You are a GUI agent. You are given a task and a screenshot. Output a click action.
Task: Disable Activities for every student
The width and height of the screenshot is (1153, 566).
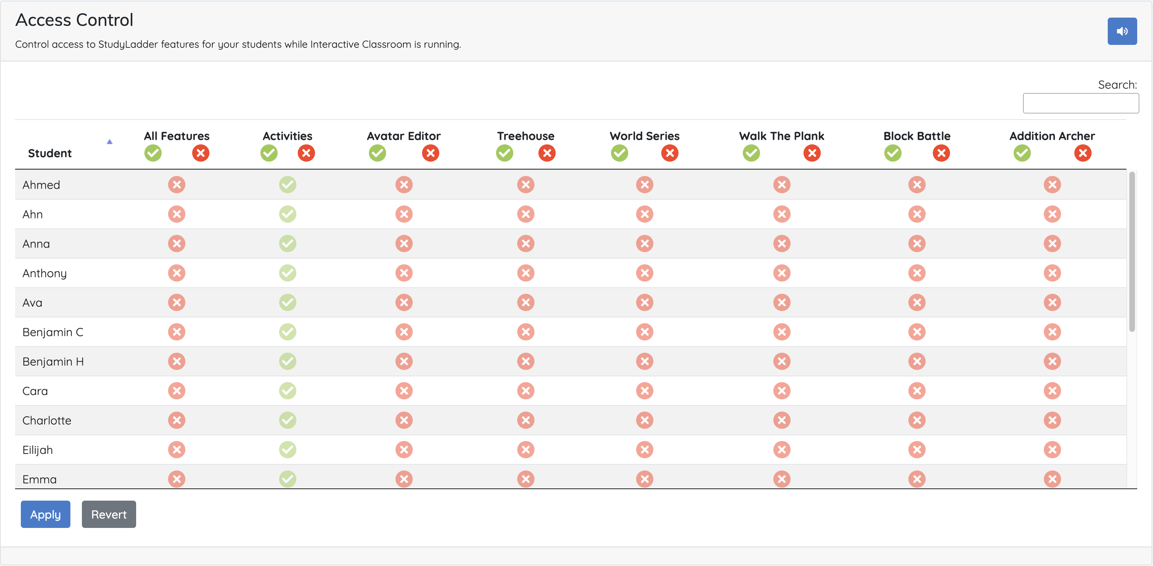coord(306,153)
